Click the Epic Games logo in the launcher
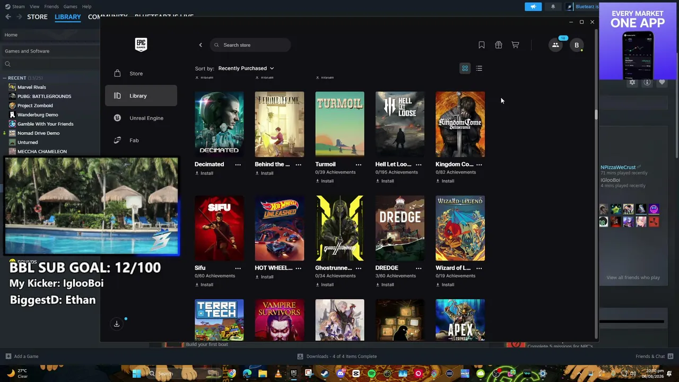Screen dimensions: 679x382 [x=141, y=45]
